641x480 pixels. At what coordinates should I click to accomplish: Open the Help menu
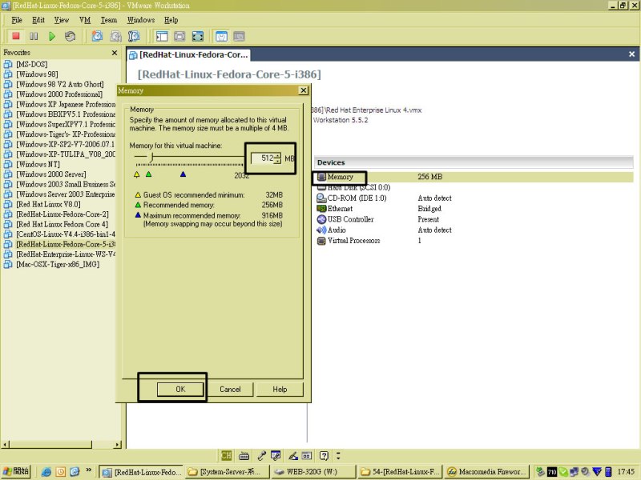(171, 20)
